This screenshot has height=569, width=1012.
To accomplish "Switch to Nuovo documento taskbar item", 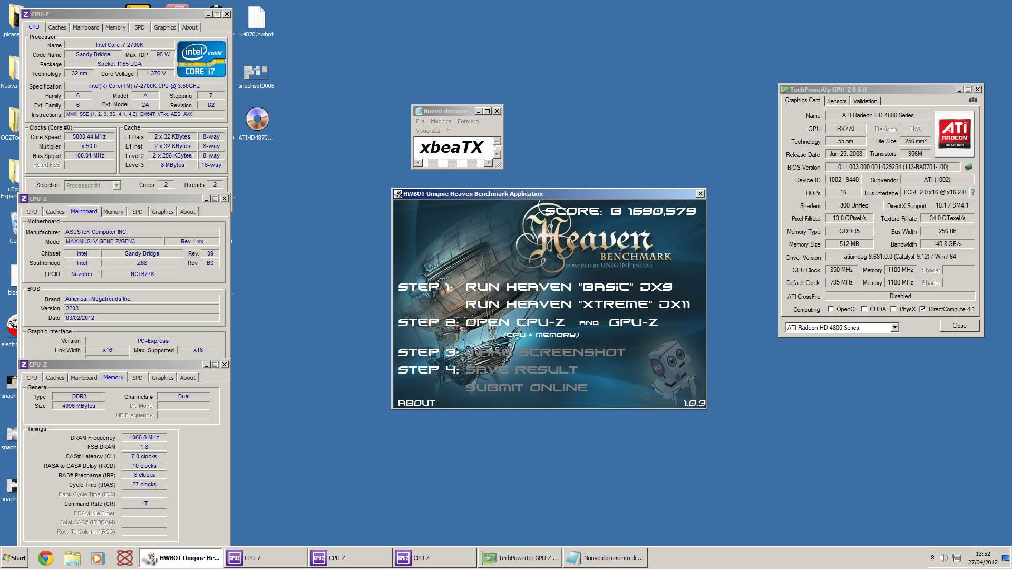I will click(605, 558).
